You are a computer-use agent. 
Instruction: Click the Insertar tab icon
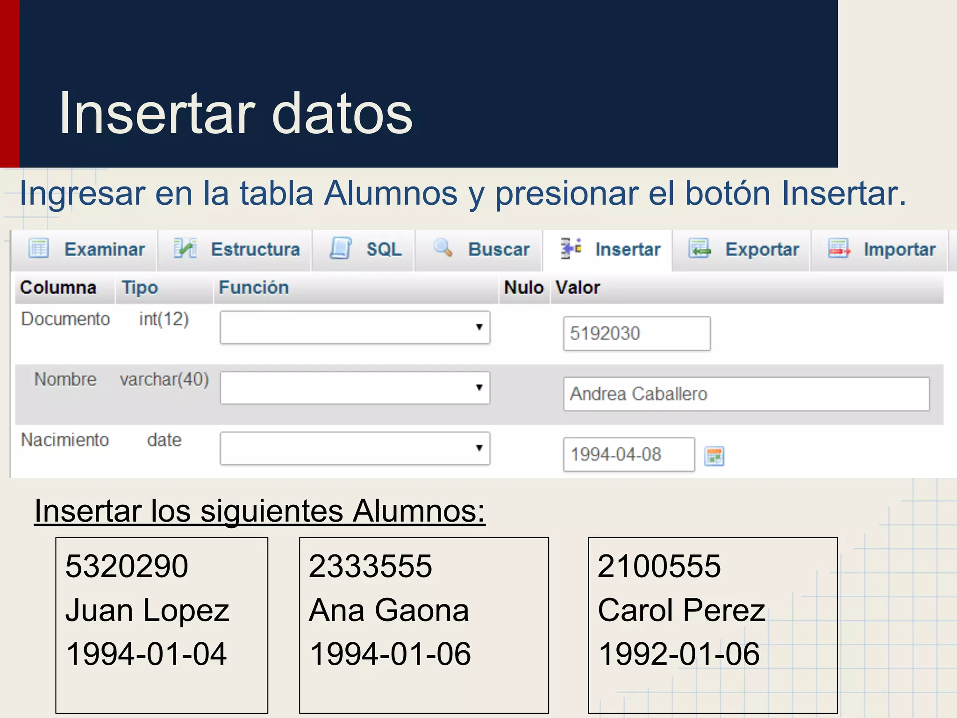(571, 248)
